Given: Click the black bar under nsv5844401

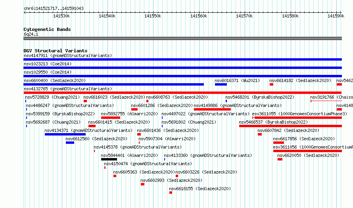Looking at the screenshot, I should pyautogui.click(x=109, y=159).
